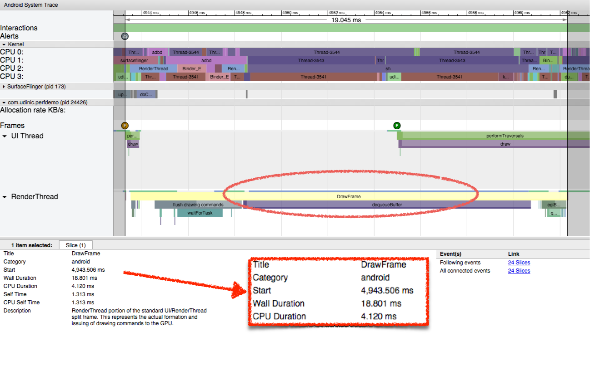Expand the SurfaceFlinger (pid 173) process
Viewport: 590px width, 366px height.
[x=4, y=86]
